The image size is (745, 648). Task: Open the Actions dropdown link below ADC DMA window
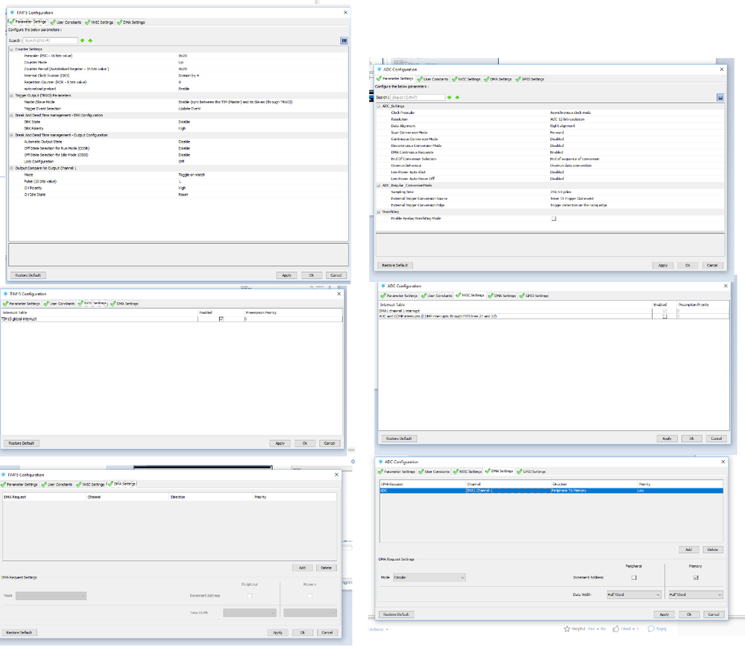point(379,629)
